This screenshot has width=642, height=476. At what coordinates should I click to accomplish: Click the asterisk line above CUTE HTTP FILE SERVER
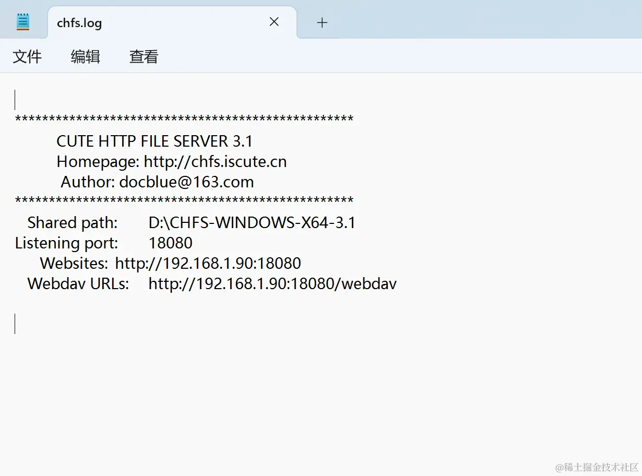184,120
